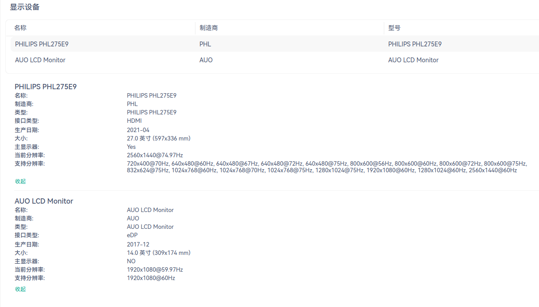Click the 制造商 column header

tap(208, 28)
